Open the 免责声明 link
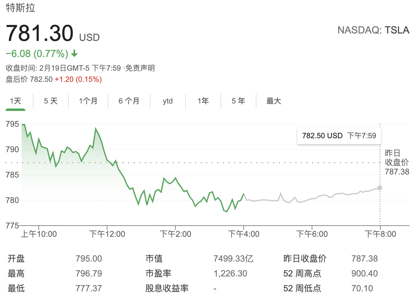415x300 pixels. pyautogui.click(x=140, y=68)
